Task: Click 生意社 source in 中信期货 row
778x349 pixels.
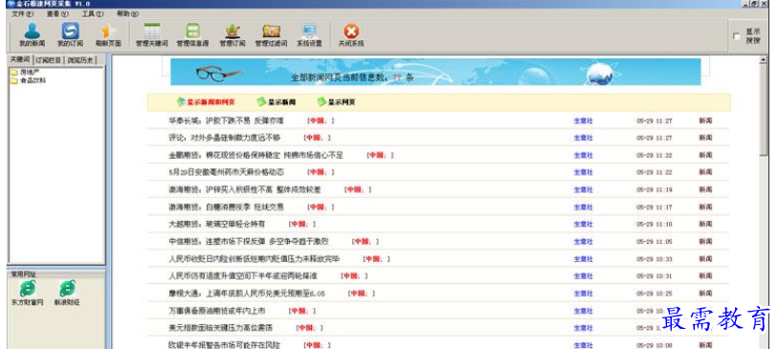Action: point(583,242)
